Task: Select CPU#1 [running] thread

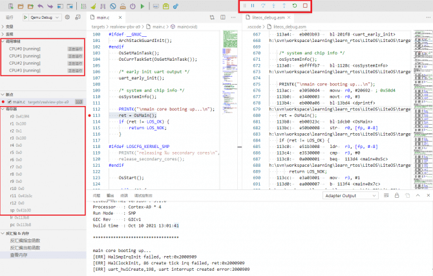Action: point(43,56)
